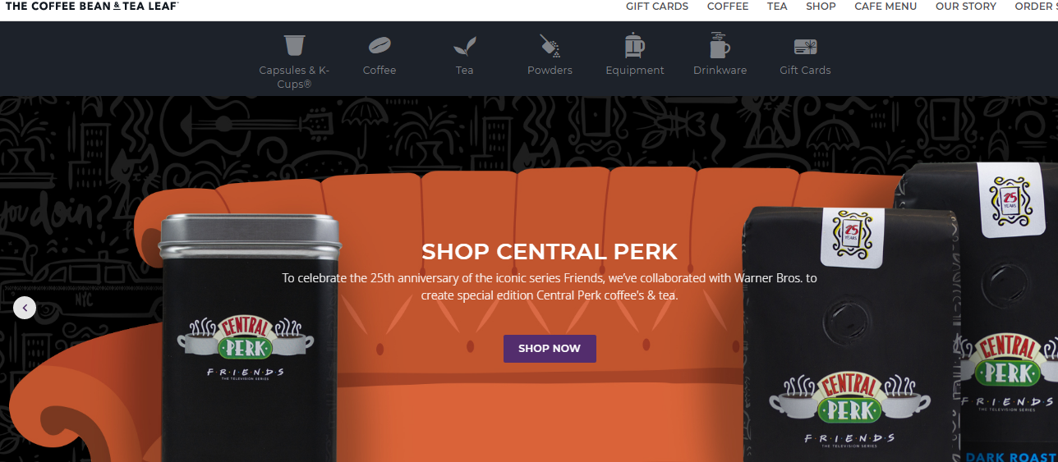Open the Shop menu item
The height and width of the screenshot is (462, 1058).
pyautogui.click(x=821, y=7)
